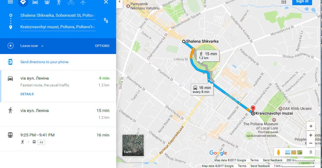Choose the 15 min walking route
Screen dimensions: 322x168
[x=58, y=114]
